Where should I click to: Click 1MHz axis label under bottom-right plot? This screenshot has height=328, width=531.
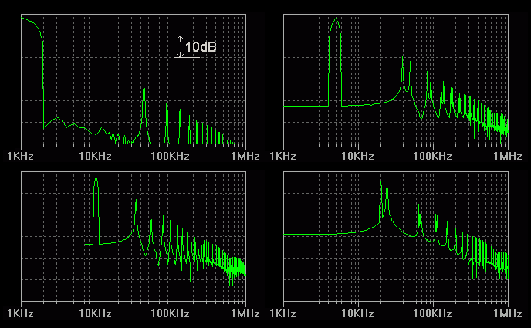(507, 313)
